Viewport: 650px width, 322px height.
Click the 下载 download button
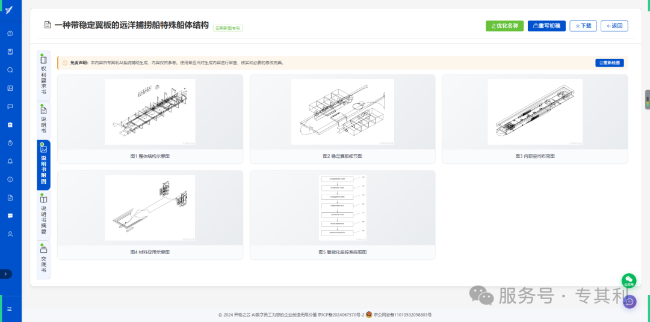(583, 26)
